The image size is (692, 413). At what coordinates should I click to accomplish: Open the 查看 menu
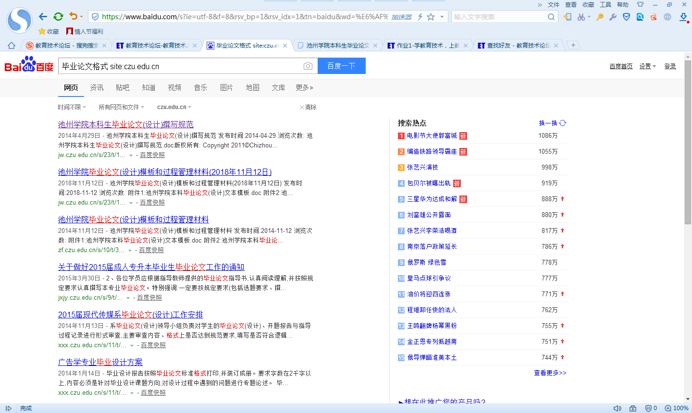[571, 5]
